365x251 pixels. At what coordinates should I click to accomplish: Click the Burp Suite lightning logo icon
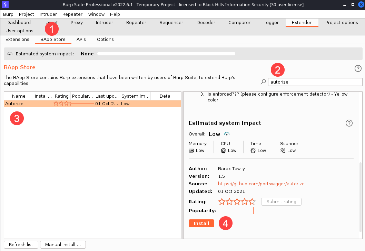point(5,5)
